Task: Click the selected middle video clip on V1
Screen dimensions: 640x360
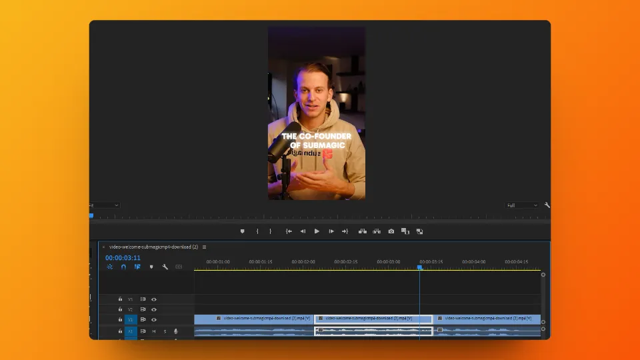Action: 373,319
